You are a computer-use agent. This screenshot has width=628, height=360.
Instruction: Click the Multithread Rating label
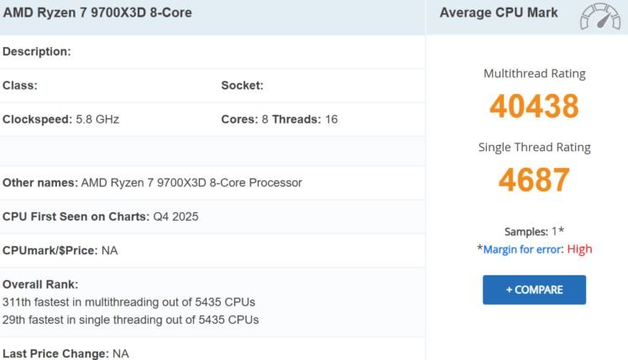coord(534,74)
